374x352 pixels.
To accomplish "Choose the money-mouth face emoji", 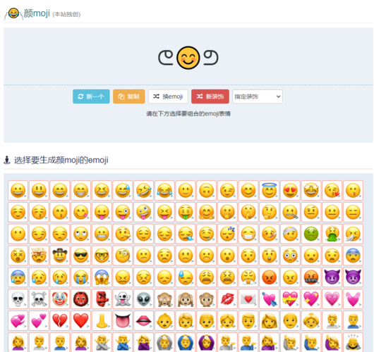I will 186,212.
